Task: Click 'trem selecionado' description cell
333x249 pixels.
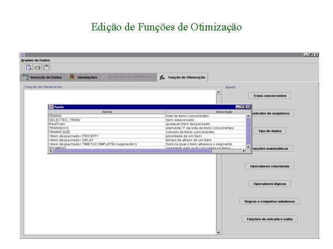Action: (205, 120)
